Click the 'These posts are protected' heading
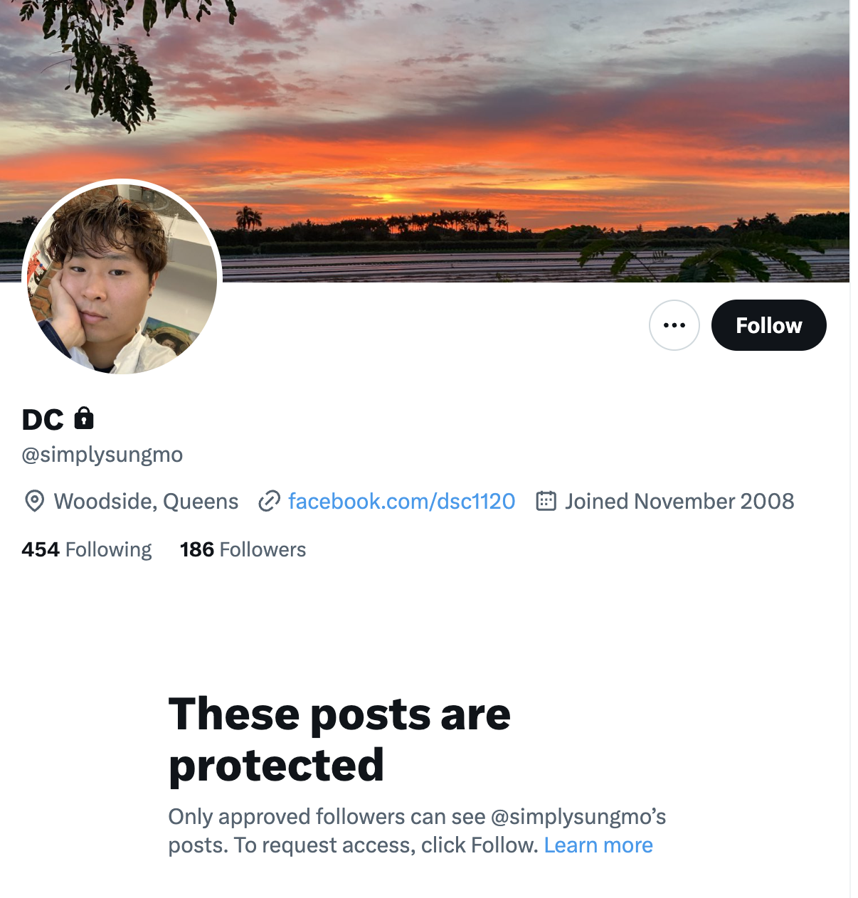 pos(339,739)
